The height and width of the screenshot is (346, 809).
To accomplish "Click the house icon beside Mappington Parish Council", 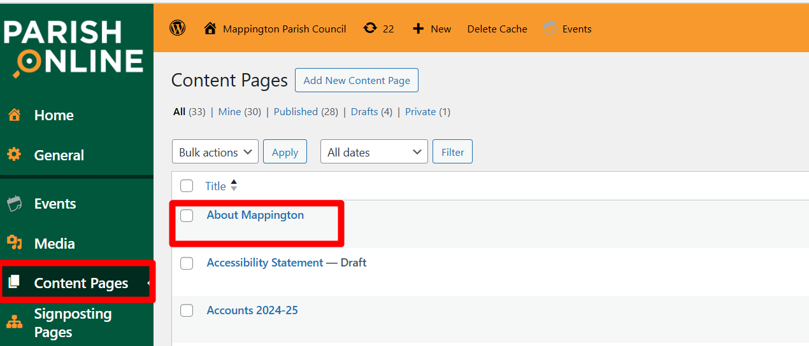I will [210, 29].
